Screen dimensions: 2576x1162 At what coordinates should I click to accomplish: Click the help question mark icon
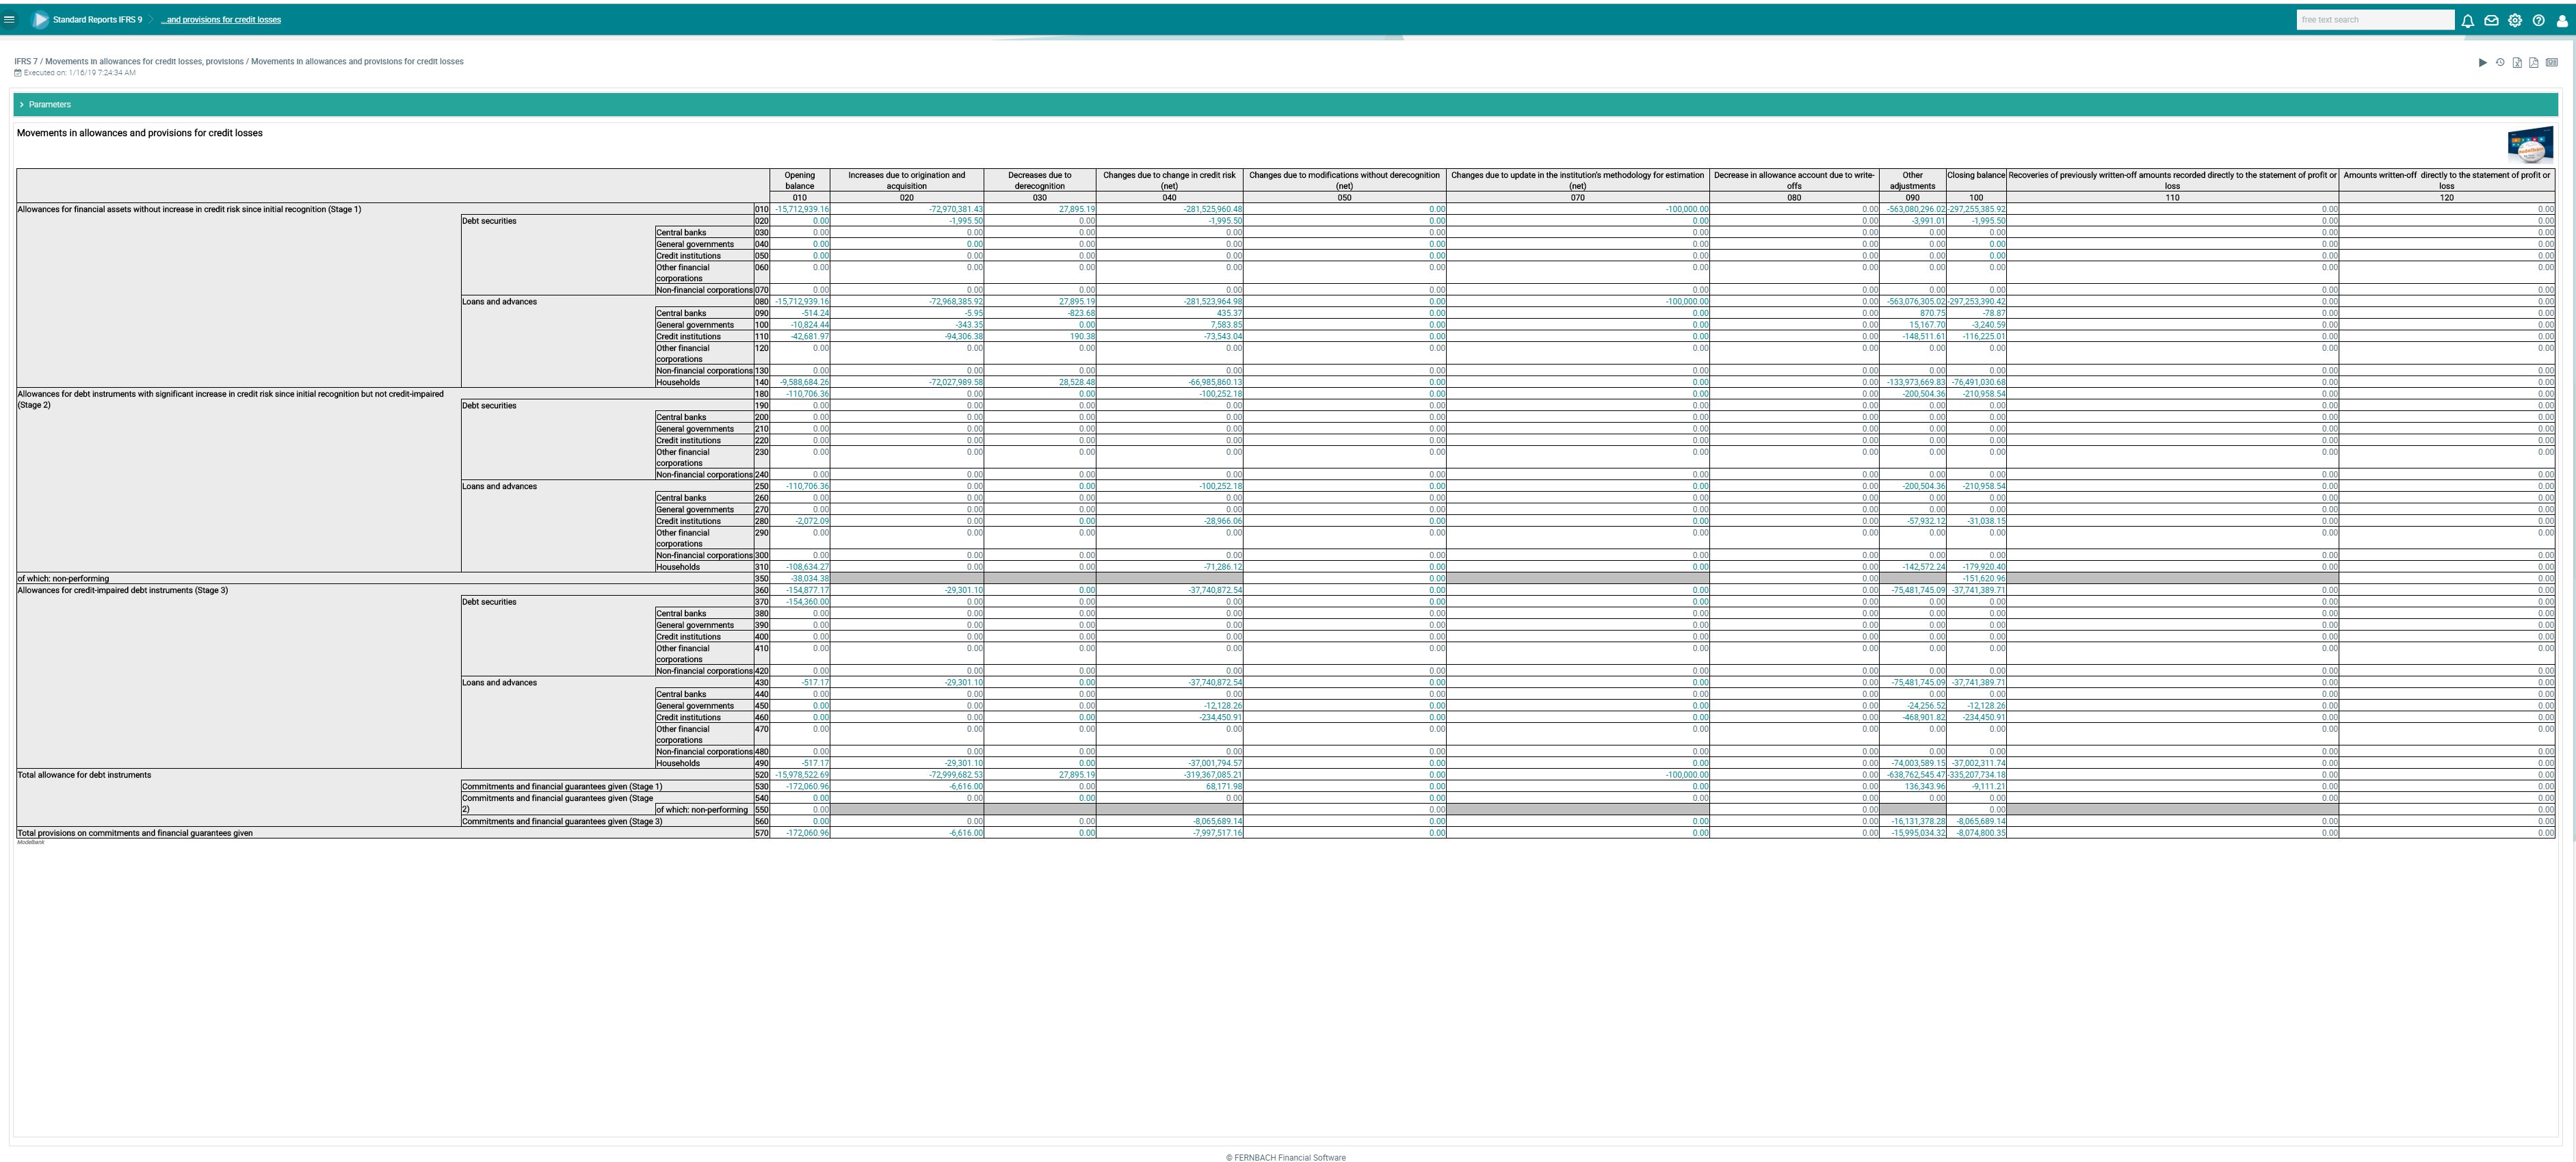pyautogui.click(x=2538, y=20)
